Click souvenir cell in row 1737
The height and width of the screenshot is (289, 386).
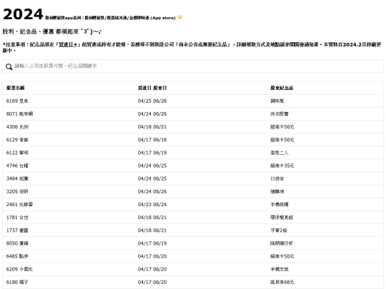pos(279,230)
